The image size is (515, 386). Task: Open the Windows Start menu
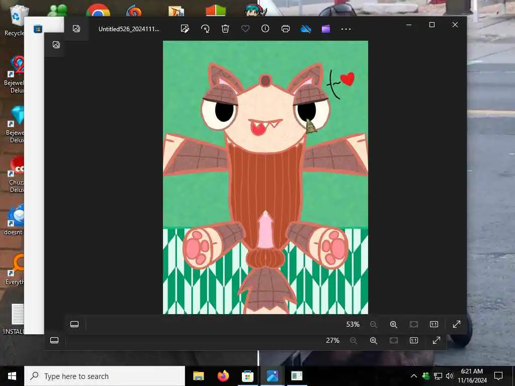pyautogui.click(x=12, y=376)
